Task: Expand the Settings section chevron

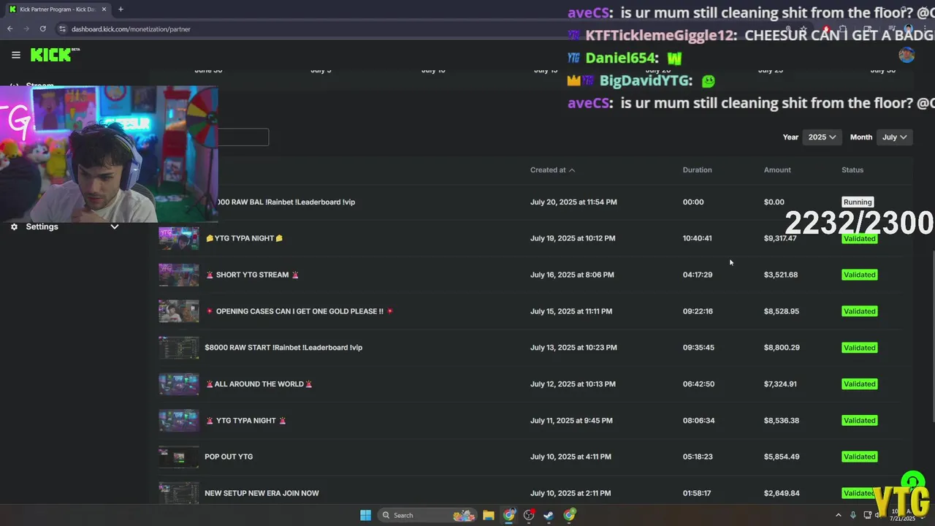Action: (114, 226)
